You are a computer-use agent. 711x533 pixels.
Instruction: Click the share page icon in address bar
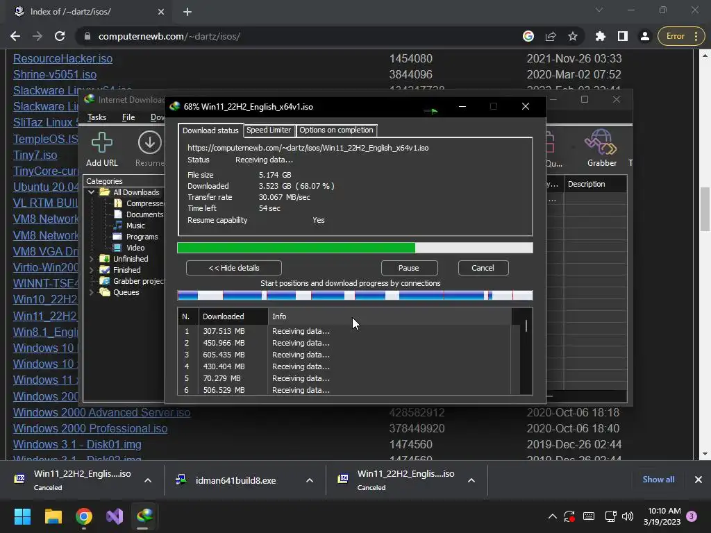coord(551,36)
